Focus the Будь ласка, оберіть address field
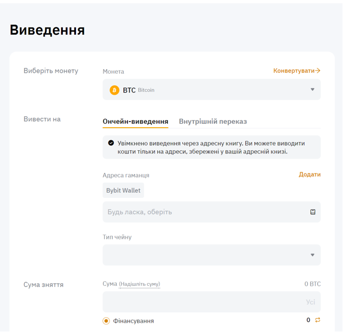This screenshot has height=332, width=343. point(204,212)
